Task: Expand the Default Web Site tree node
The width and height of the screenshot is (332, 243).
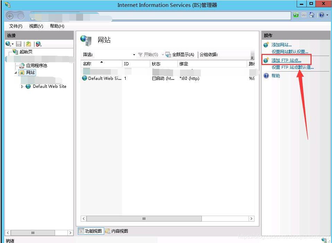Action: 22,86
